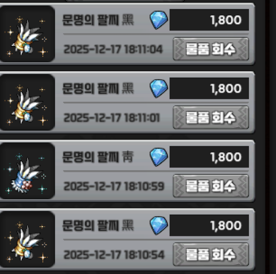Click the 운명의 팔찌 黑 name above the 18:10:54 timestamp
276x274 pixels.
[98, 225]
